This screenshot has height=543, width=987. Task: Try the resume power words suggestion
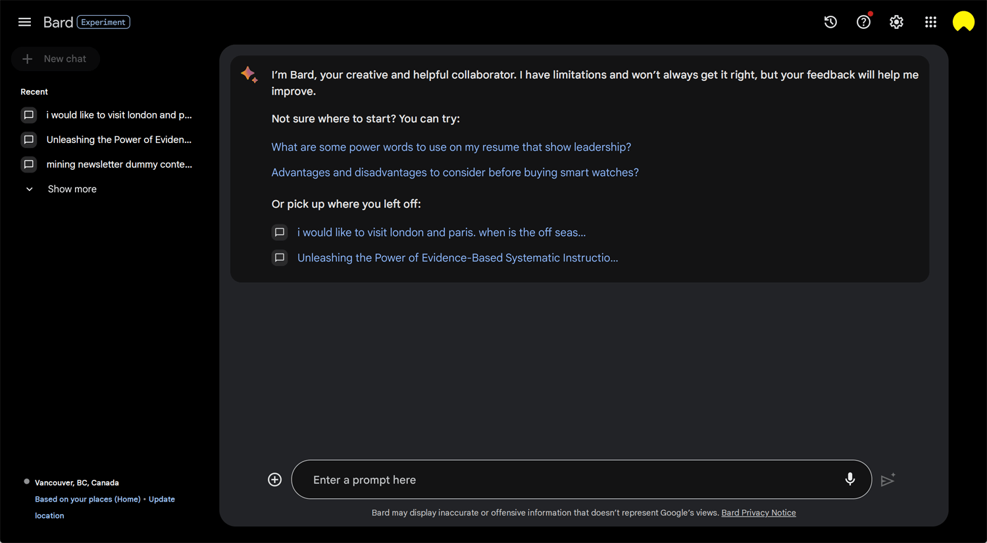coord(451,147)
